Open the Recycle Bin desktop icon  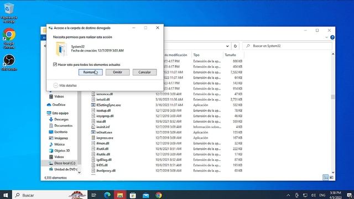pyautogui.click(x=9, y=12)
